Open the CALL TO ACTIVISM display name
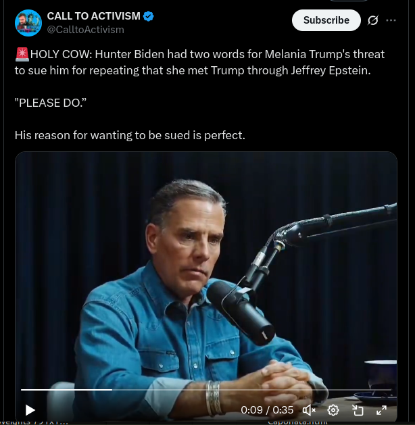 (x=93, y=16)
